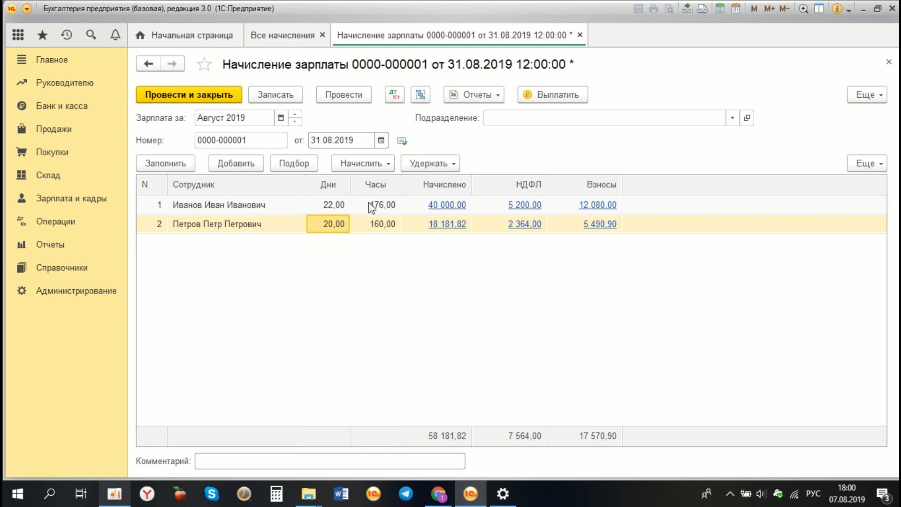The height and width of the screenshot is (507, 901).
Task: Click the Провести и закрыть button
Action: pyautogui.click(x=189, y=94)
